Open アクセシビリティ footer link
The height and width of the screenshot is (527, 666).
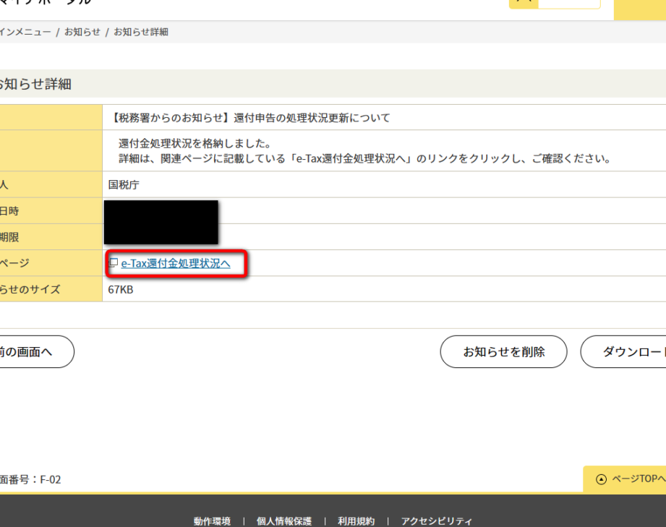click(x=437, y=521)
